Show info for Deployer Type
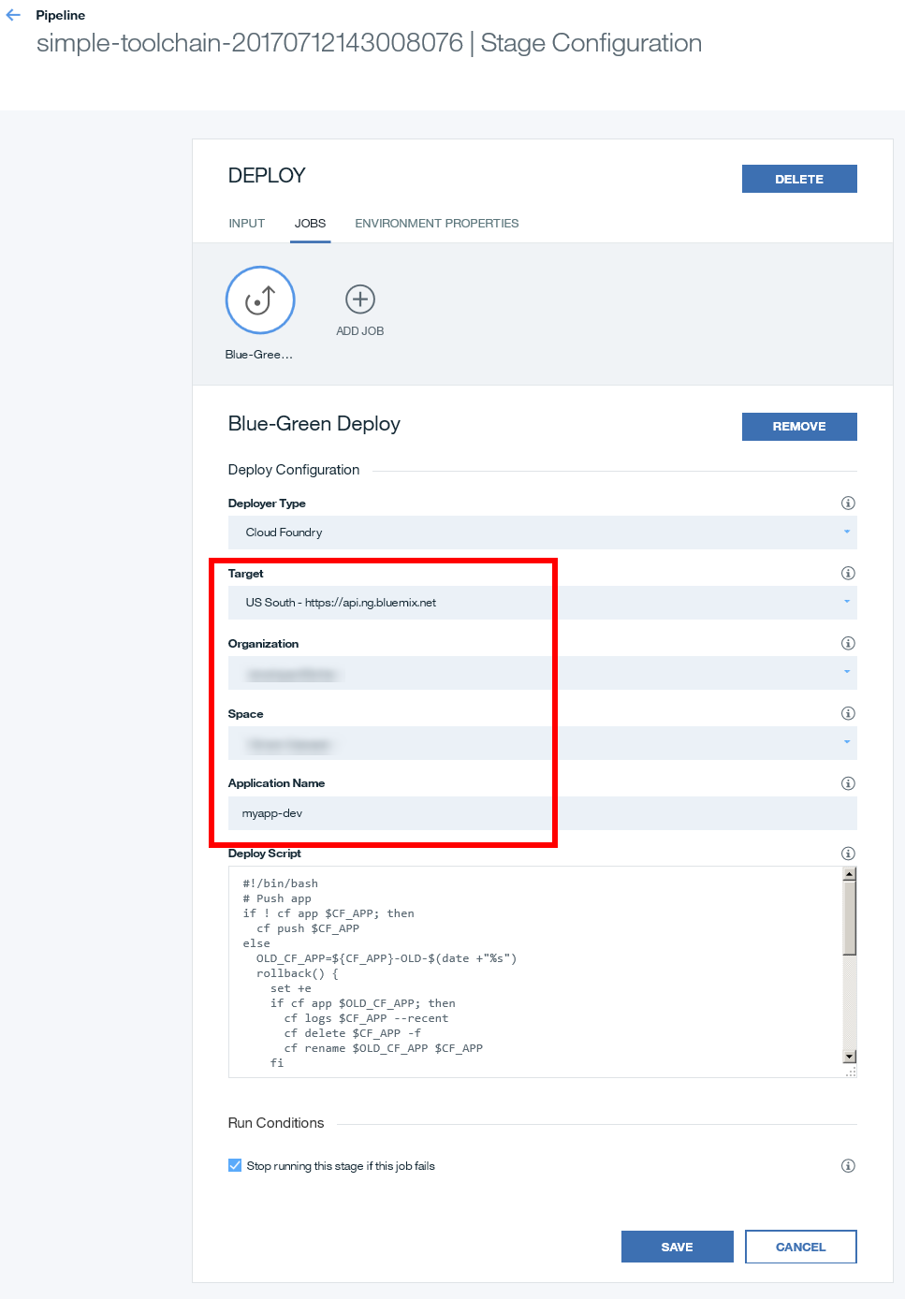Image resolution: width=905 pixels, height=1299 pixels. tap(848, 504)
